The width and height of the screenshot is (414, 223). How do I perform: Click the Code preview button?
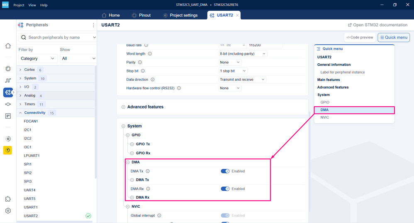click(360, 37)
